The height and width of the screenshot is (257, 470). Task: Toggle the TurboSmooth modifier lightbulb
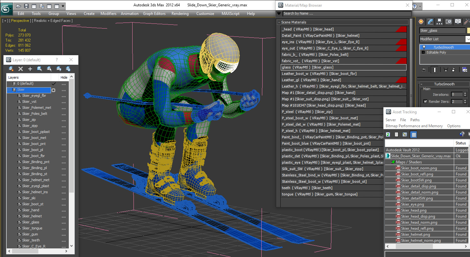(424, 47)
